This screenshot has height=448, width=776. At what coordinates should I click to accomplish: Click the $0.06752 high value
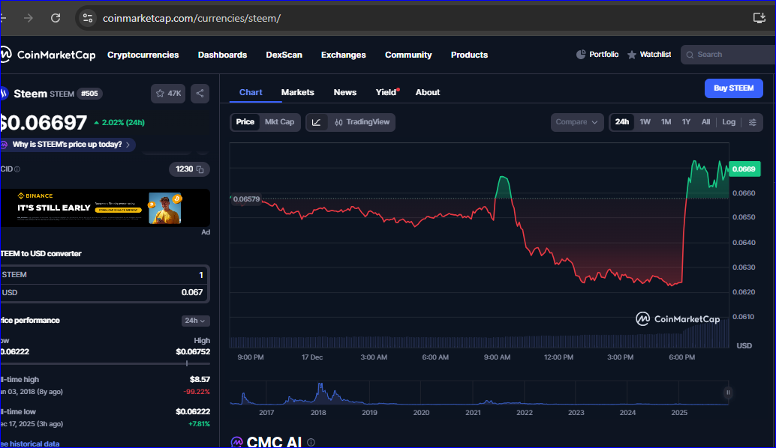(x=193, y=351)
